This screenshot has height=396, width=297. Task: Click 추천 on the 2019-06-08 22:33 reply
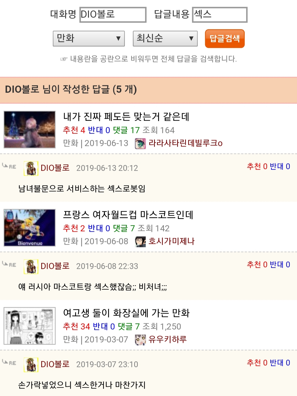(257, 265)
